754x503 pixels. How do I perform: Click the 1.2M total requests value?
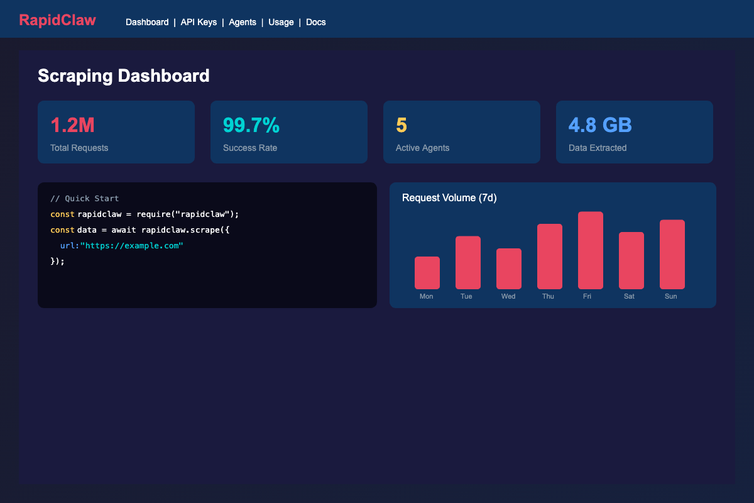[72, 125]
